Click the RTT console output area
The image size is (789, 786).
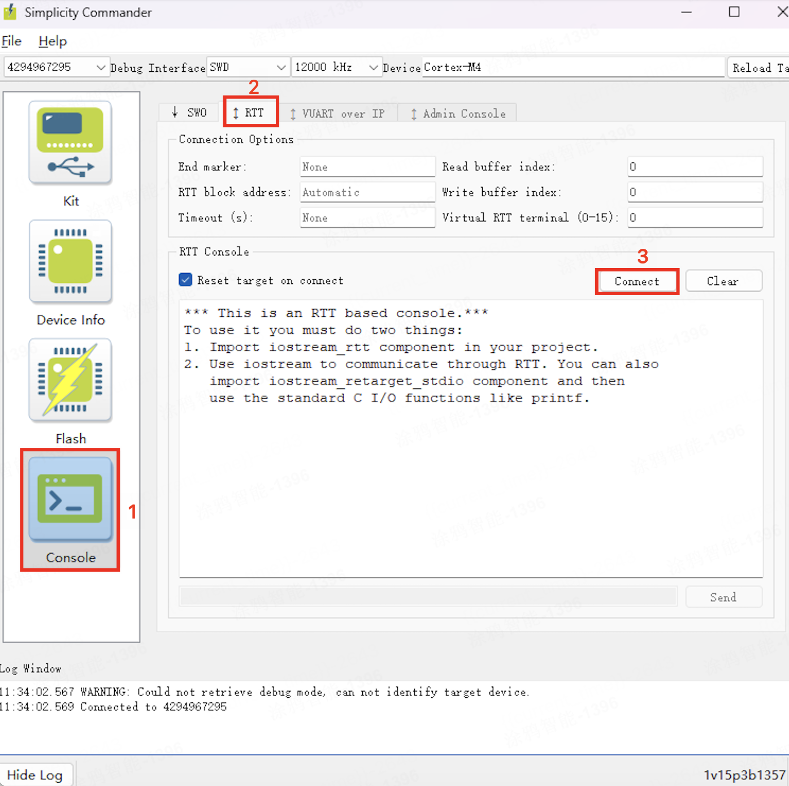click(471, 438)
